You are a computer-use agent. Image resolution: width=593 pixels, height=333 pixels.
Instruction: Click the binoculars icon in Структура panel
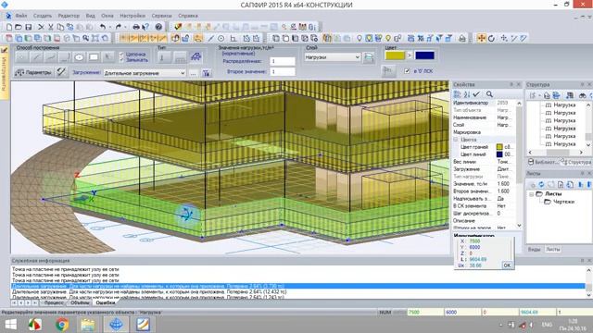tap(583, 95)
